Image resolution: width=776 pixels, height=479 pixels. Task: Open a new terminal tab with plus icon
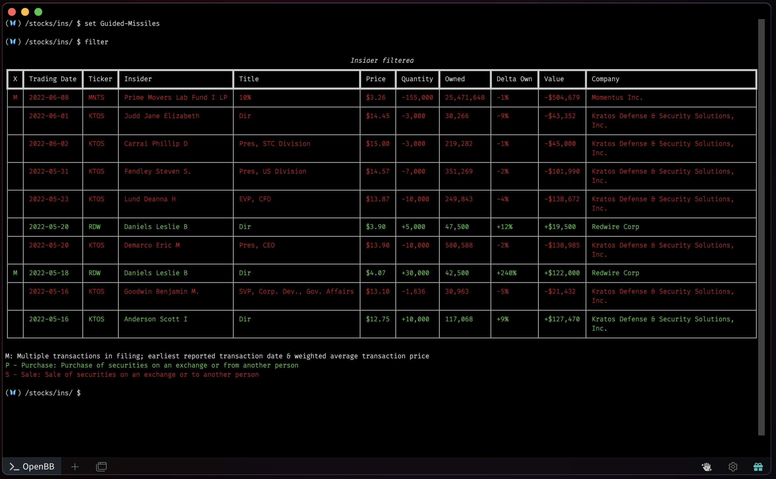click(75, 466)
